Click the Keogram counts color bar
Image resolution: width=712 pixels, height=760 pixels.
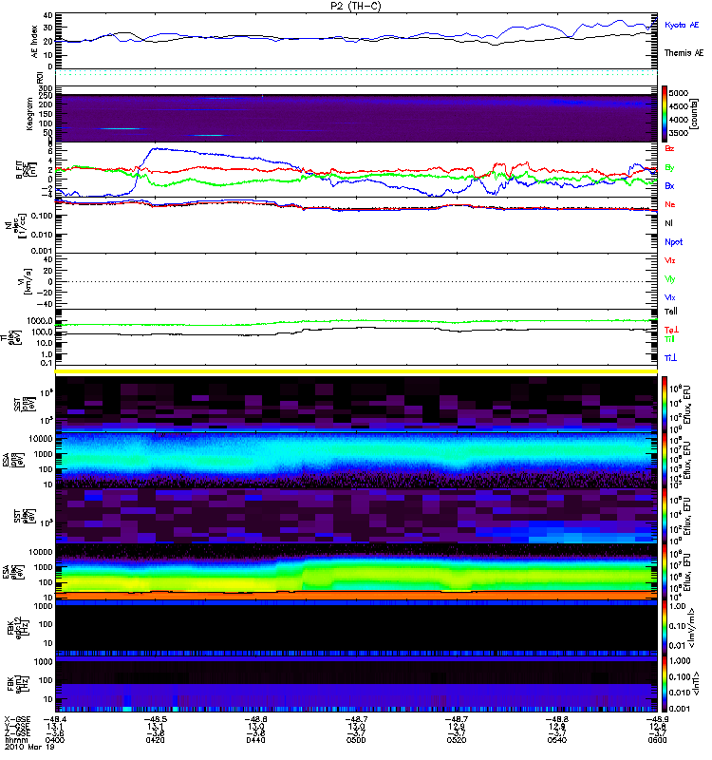coord(665,113)
